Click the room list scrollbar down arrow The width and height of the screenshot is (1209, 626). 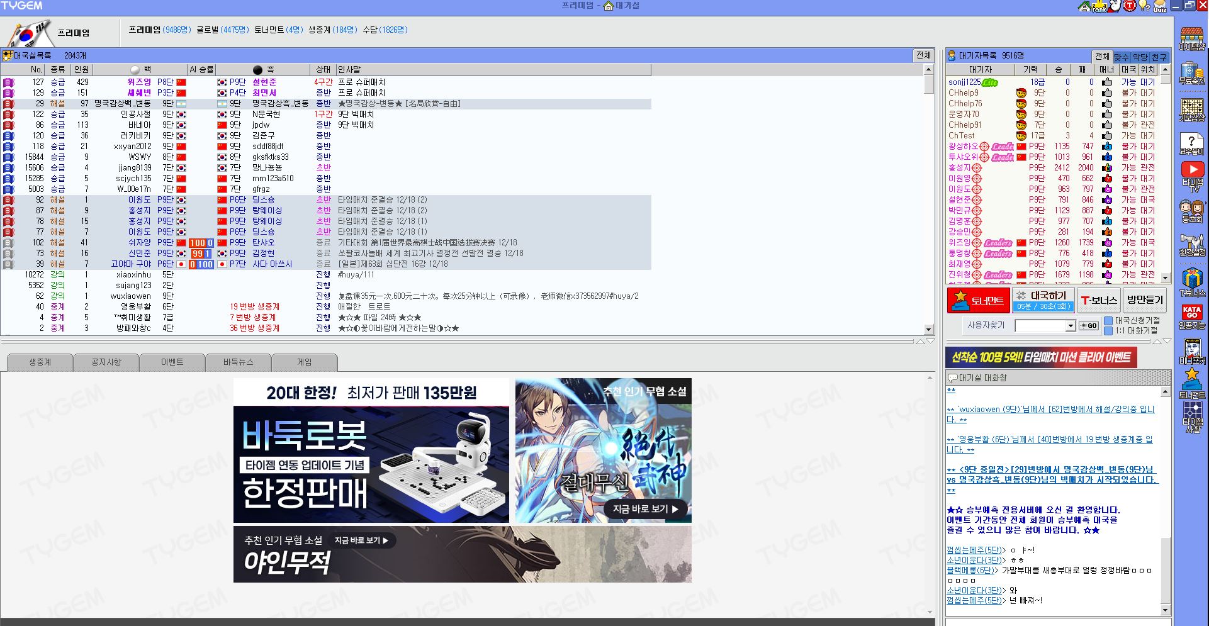pyautogui.click(x=929, y=330)
